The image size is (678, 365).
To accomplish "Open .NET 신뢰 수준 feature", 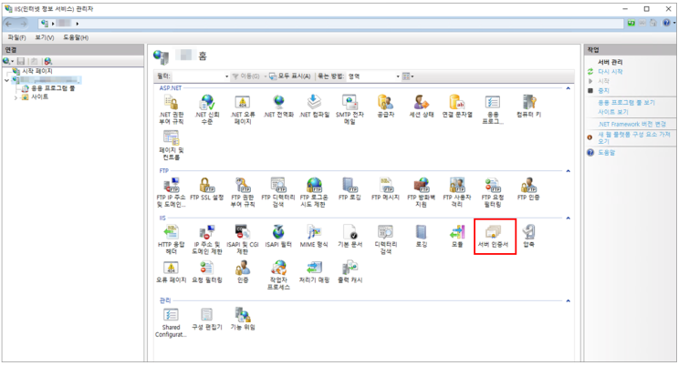I will [207, 109].
